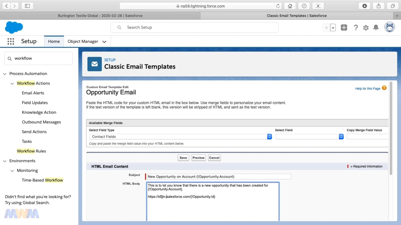Open the Help for this Page link
The width and height of the screenshot is (401, 225).
pos(367,88)
